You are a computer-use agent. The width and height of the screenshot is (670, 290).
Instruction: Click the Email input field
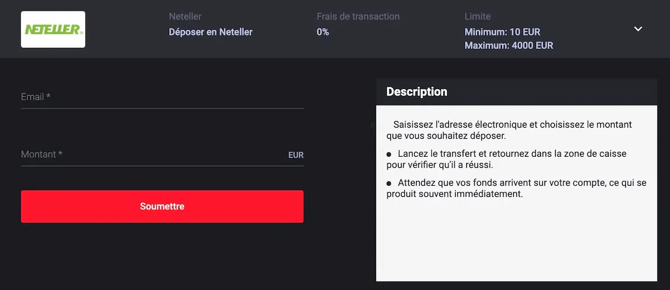162,97
